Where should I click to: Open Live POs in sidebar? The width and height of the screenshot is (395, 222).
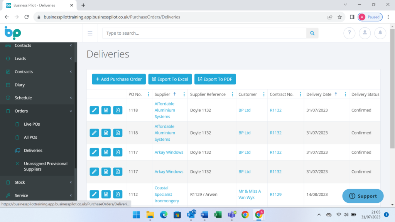(32, 124)
